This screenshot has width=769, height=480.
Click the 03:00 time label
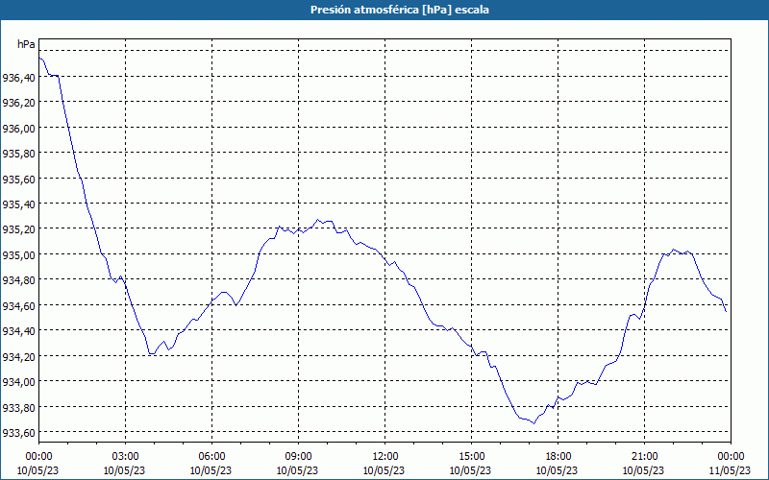[x=125, y=457]
